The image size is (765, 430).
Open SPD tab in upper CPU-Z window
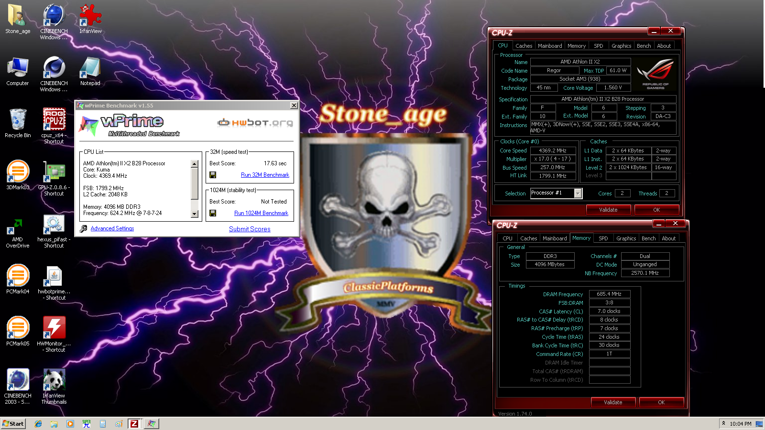599,46
